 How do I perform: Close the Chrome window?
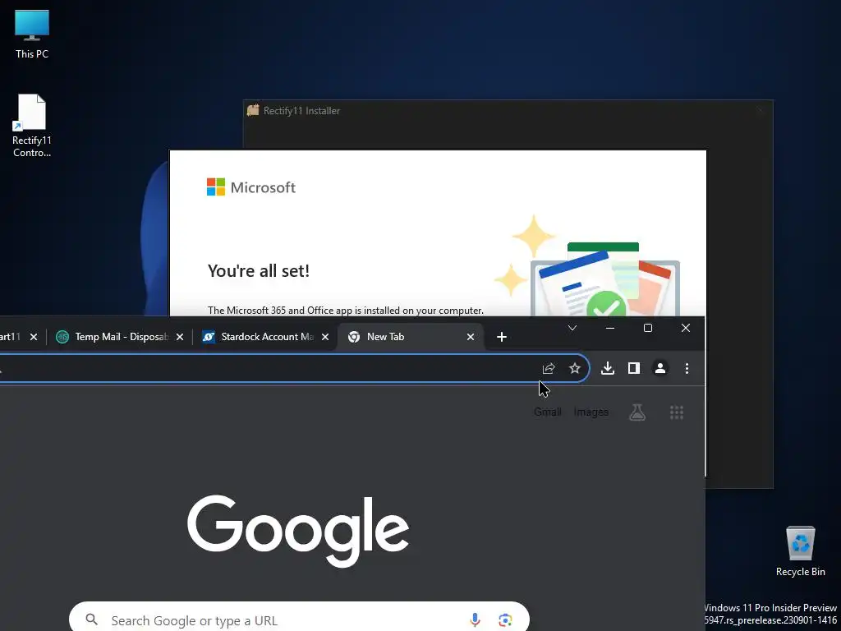(x=686, y=328)
